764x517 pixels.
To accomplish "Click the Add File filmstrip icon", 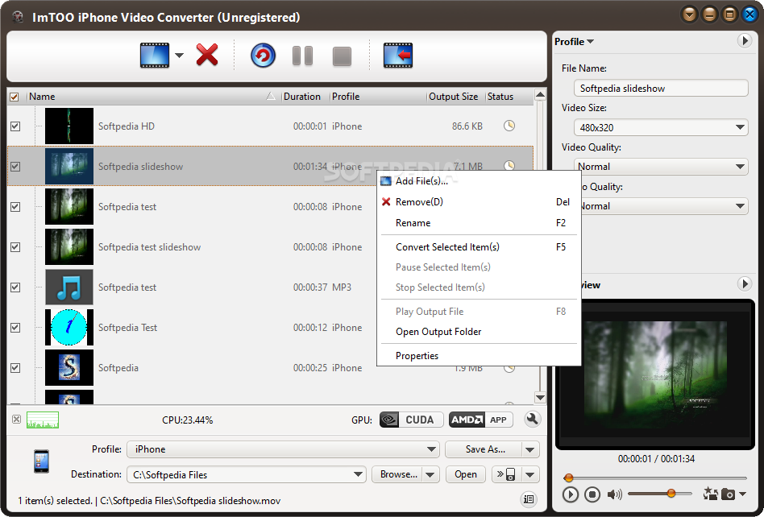I will coord(155,55).
